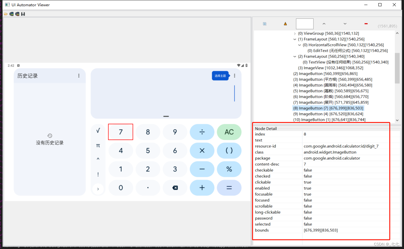This screenshot has height=249, width=404.
Task: Select digit 3 key in calculator
Action: [x=175, y=169]
